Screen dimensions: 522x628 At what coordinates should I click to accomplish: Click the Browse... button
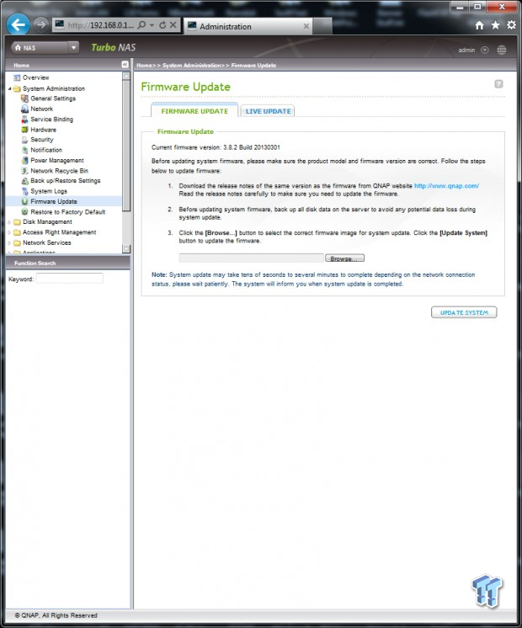(344, 258)
